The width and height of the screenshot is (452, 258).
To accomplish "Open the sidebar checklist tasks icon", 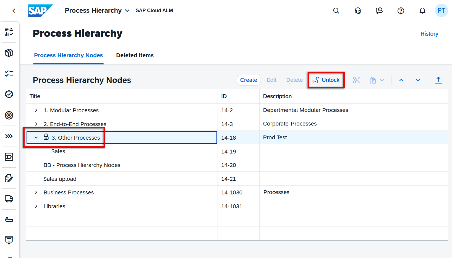I will [x=9, y=73].
